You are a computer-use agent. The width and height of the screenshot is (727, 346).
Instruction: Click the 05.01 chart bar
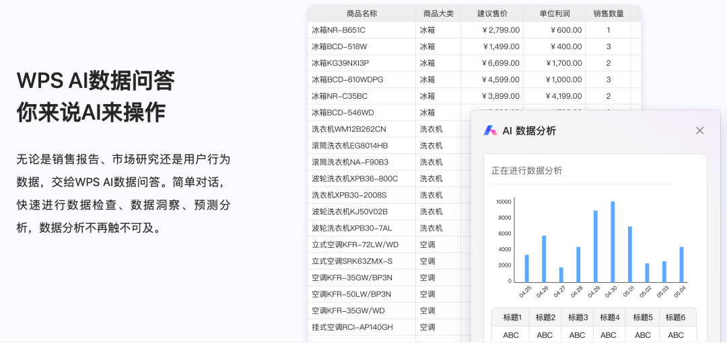629,255
